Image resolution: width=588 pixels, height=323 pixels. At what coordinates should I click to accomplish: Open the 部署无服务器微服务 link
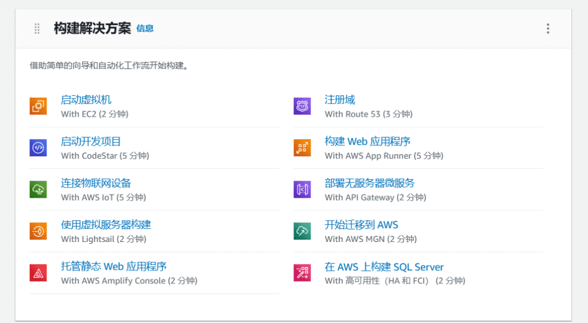pos(369,183)
